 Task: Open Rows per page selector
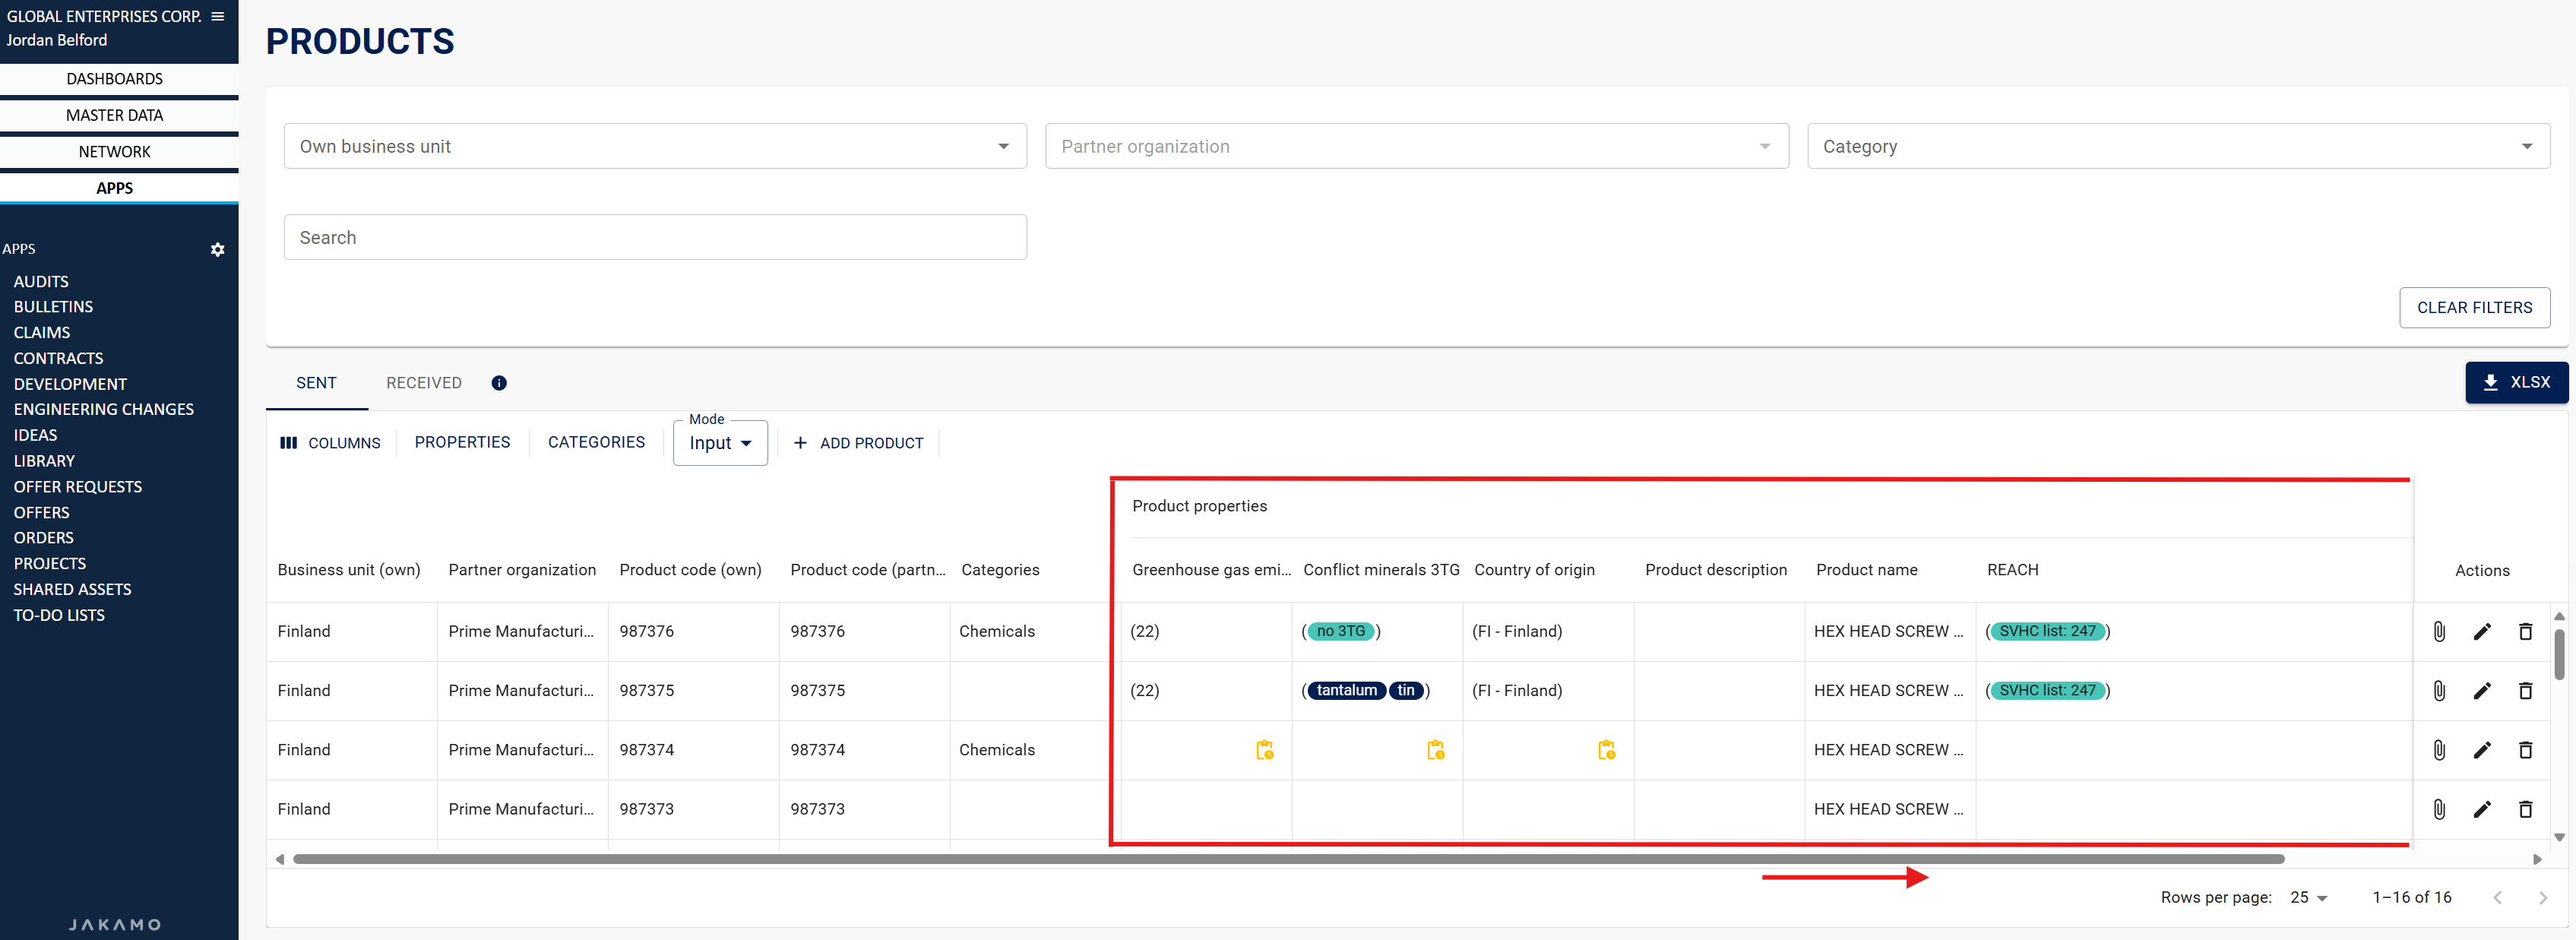point(2308,897)
